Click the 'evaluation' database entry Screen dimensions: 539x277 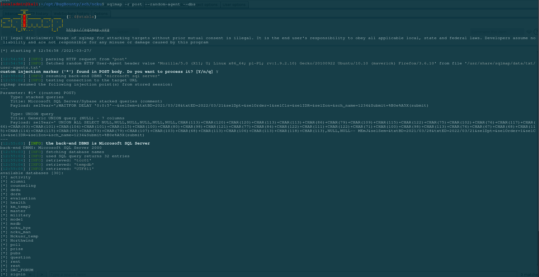[23, 198]
